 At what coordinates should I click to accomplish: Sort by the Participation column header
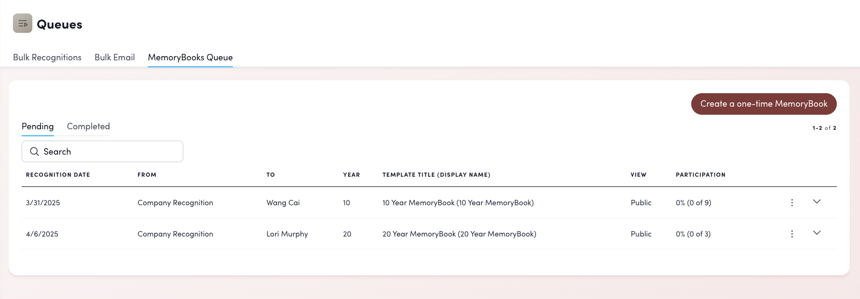(x=700, y=175)
